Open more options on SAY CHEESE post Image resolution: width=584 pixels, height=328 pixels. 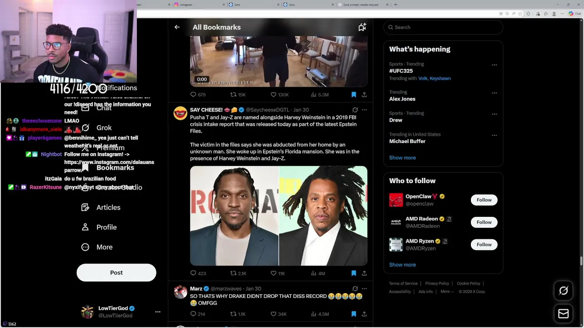[364, 110]
